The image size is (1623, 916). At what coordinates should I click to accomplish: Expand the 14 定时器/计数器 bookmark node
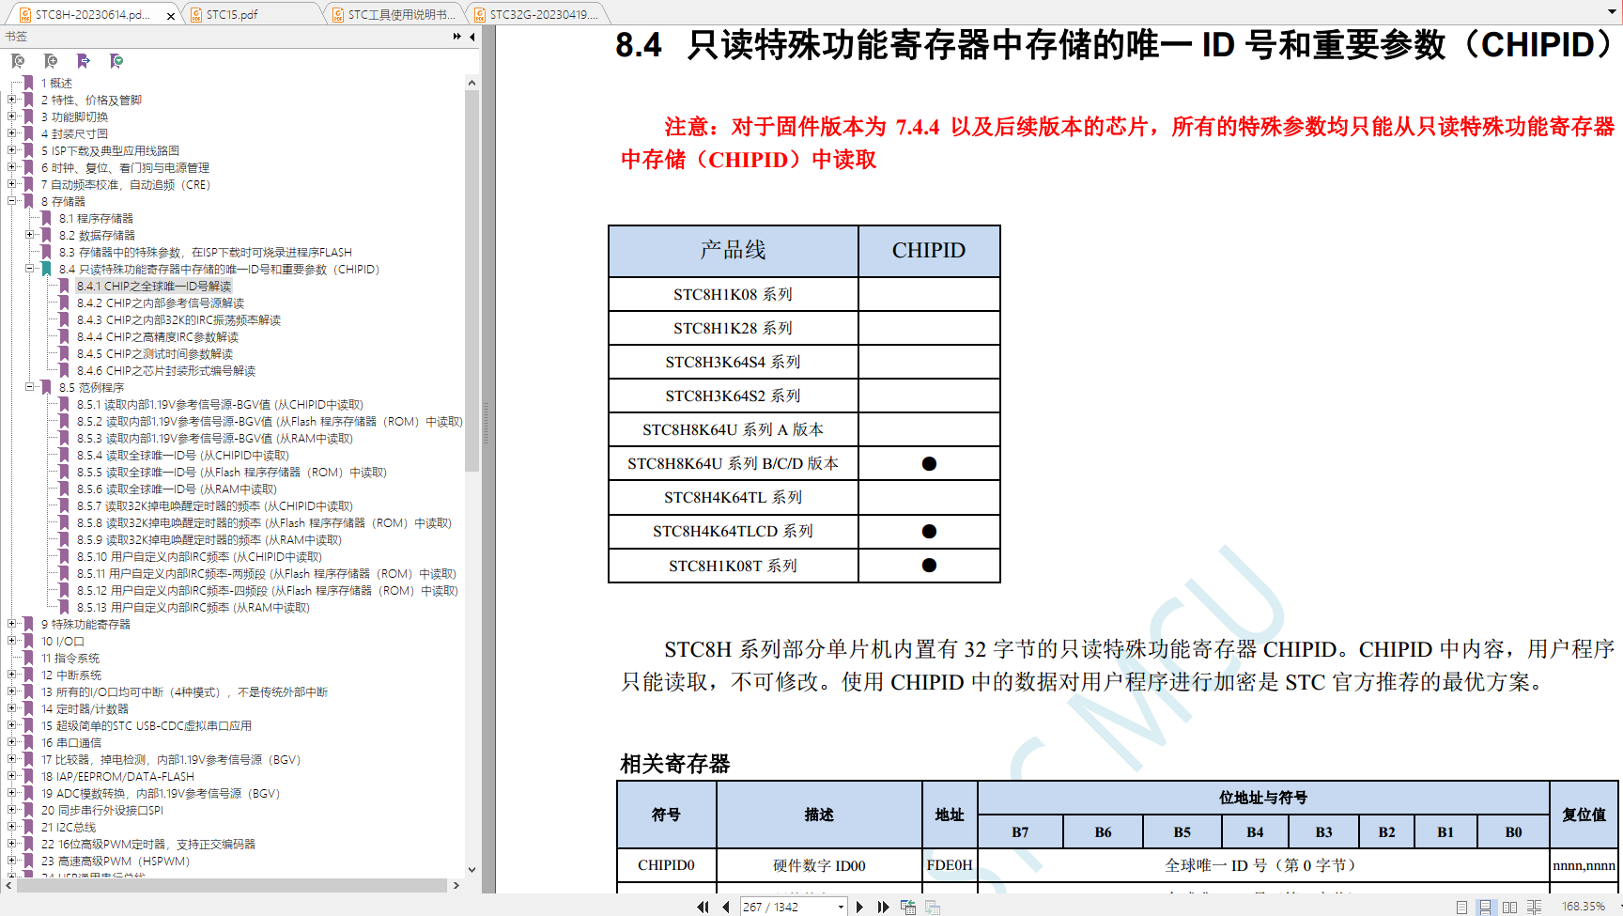[x=11, y=708]
